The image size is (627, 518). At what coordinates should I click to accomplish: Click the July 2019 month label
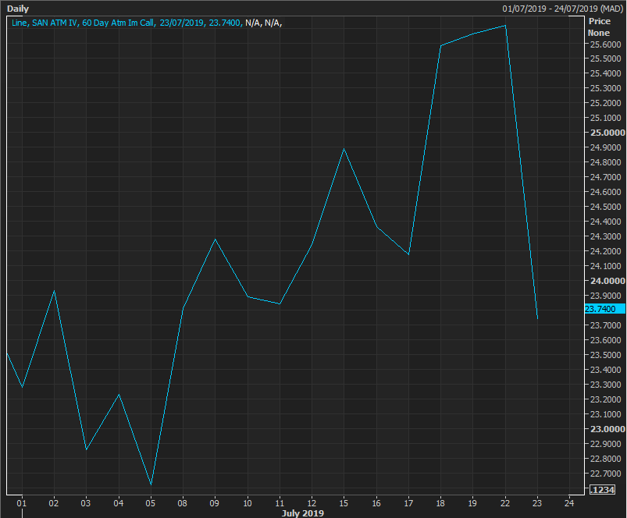302,513
